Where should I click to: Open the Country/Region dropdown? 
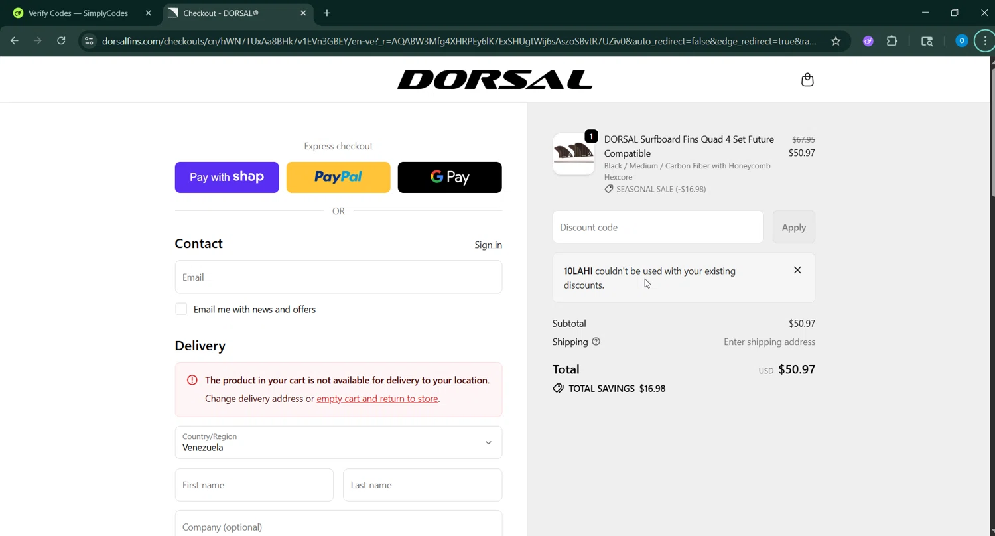[338, 442]
